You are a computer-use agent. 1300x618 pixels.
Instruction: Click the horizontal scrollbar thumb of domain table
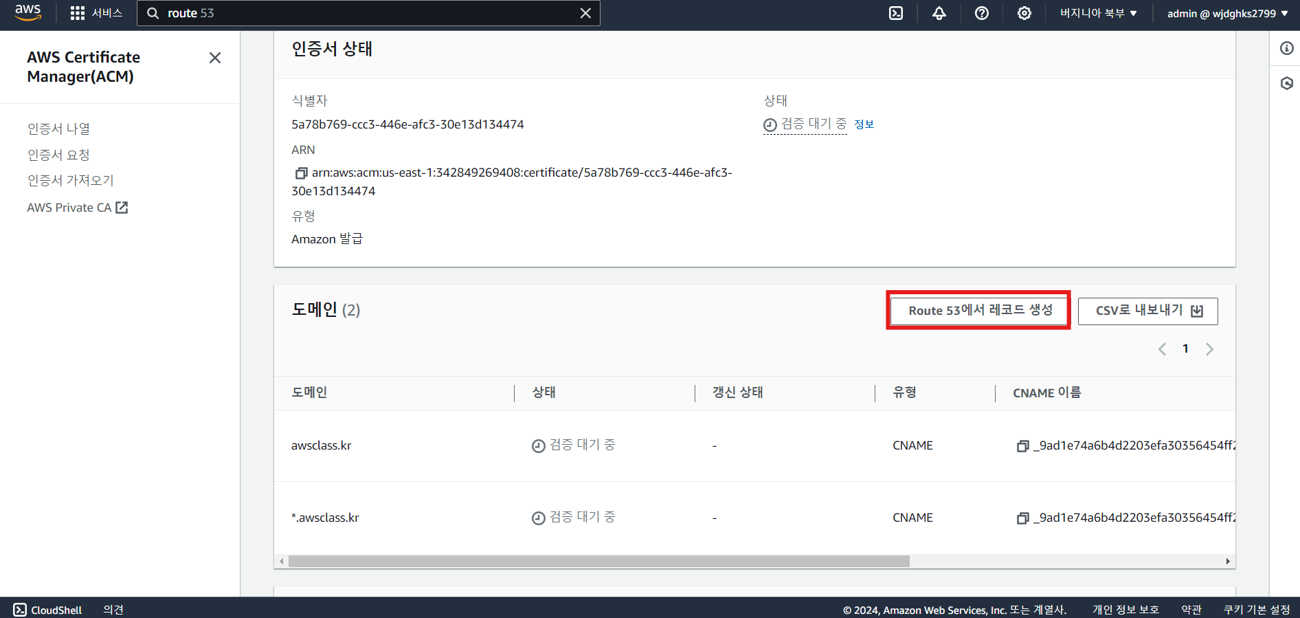click(598, 562)
